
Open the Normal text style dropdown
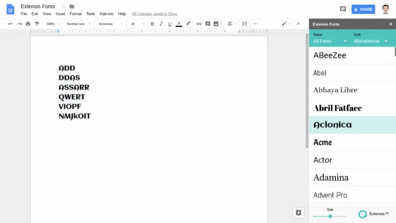(78, 24)
